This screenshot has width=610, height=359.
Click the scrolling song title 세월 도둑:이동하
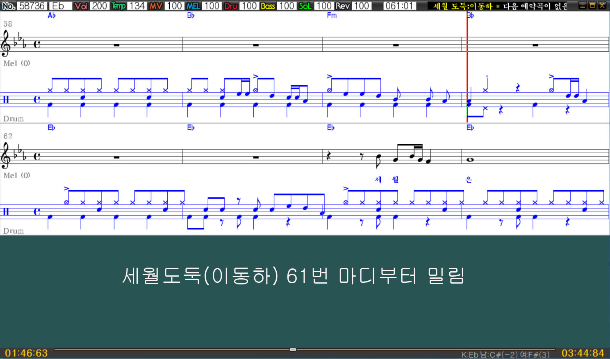click(x=463, y=6)
